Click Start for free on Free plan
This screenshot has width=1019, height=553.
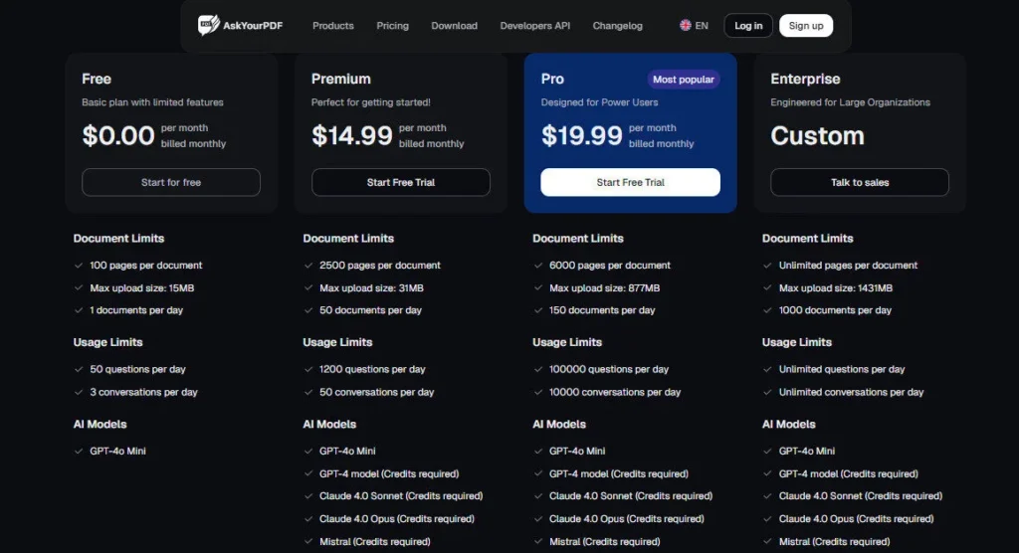click(171, 182)
